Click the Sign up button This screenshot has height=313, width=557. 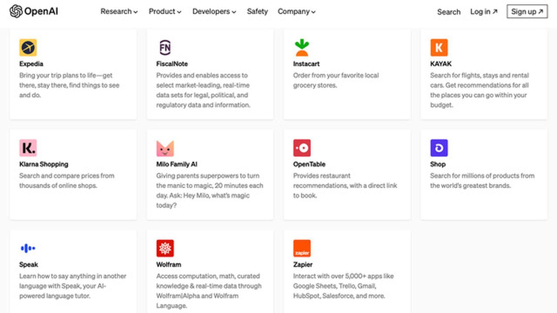tap(527, 12)
